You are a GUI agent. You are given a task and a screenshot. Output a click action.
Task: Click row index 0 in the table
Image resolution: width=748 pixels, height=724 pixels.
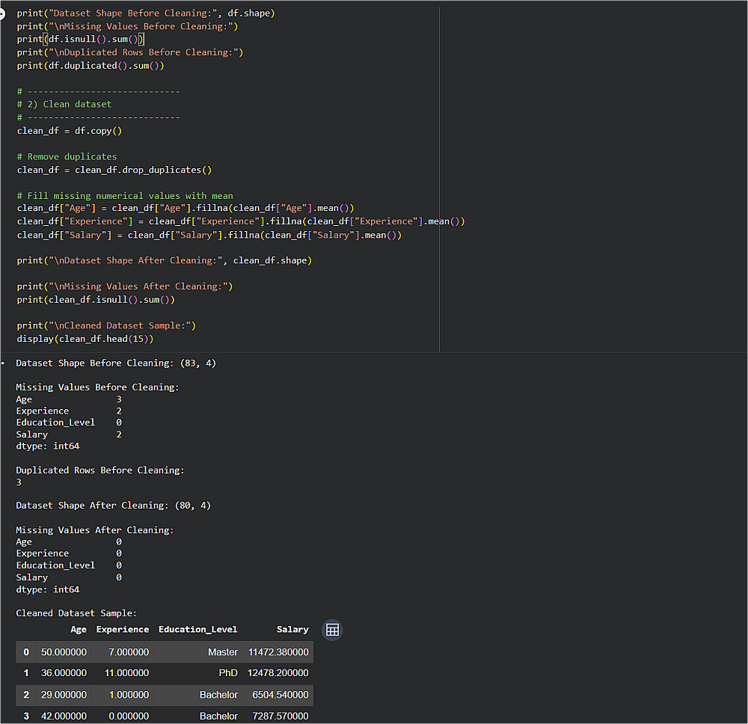[x=26, y=652]
